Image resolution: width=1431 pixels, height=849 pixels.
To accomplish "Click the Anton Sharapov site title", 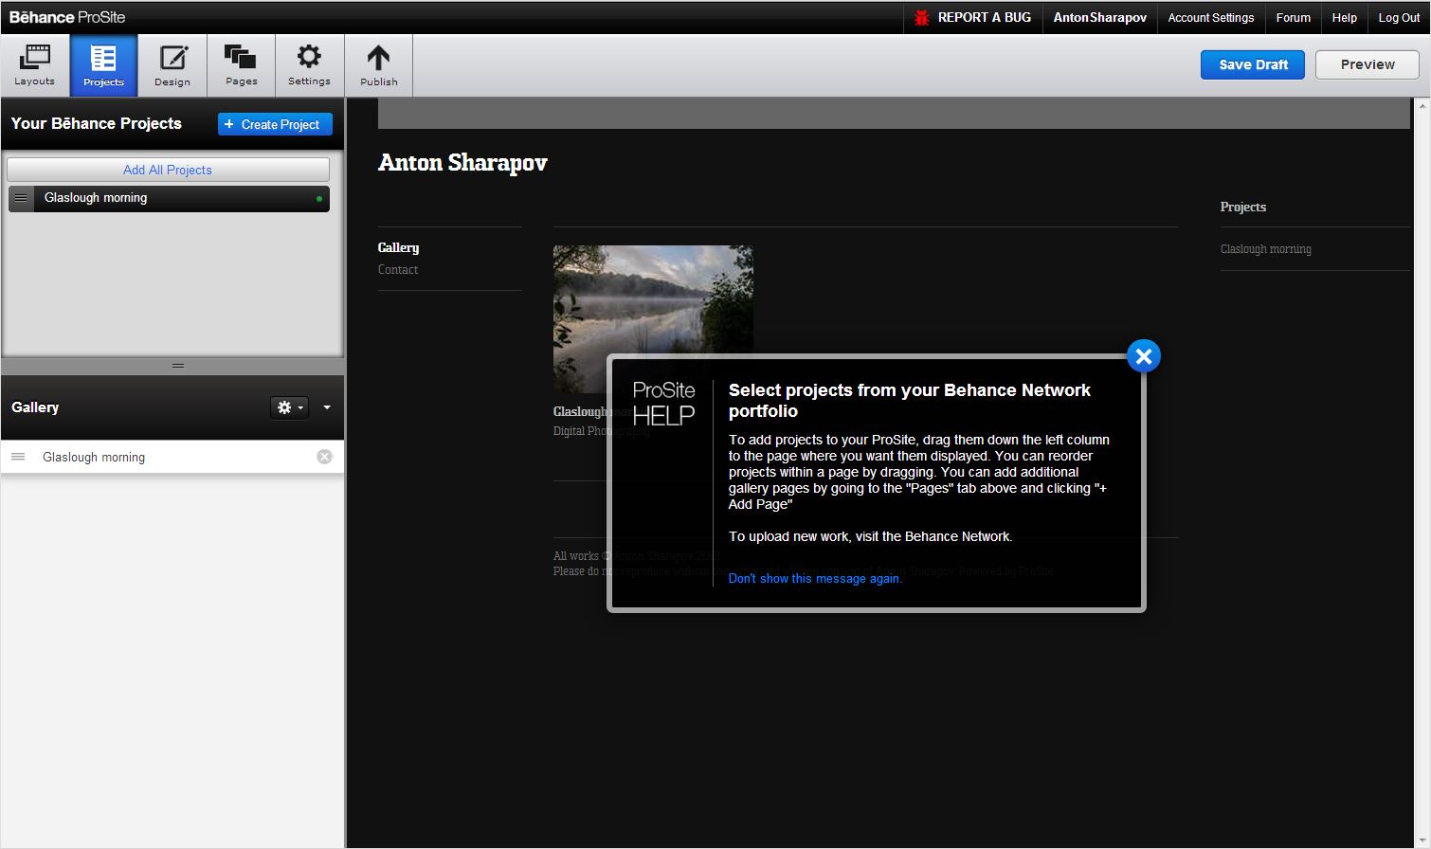I will tap(462, 163).
